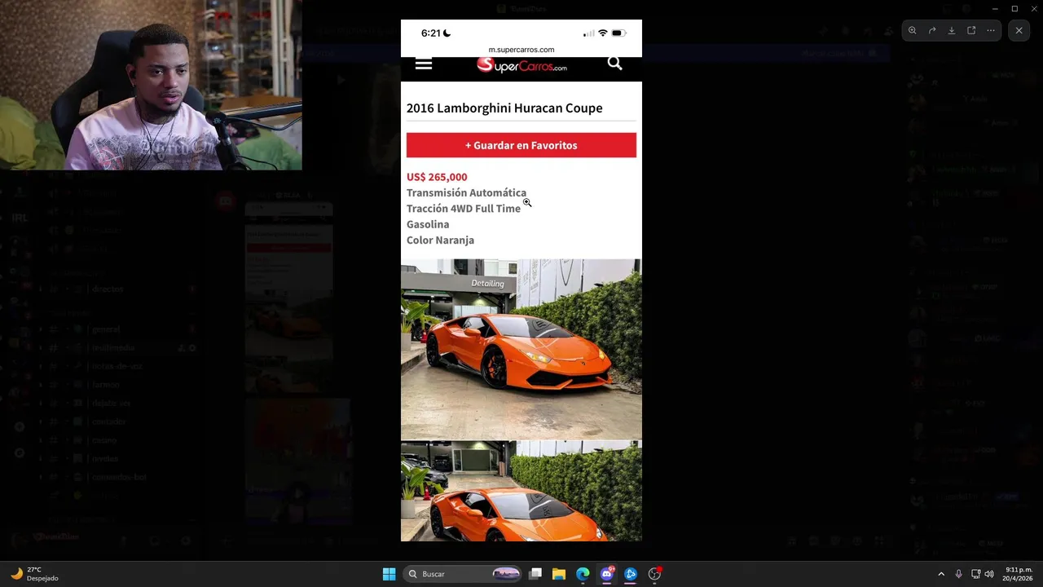This screenshot has width=1043, height=587.
Task: Click the streamer webcam overlay
Action: (151, 85)
